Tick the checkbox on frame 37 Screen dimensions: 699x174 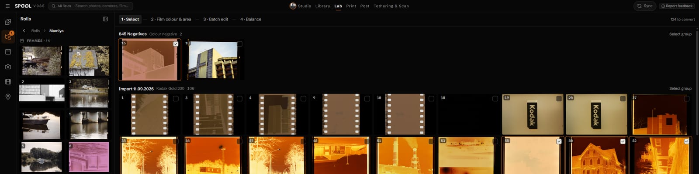(686, 99)
